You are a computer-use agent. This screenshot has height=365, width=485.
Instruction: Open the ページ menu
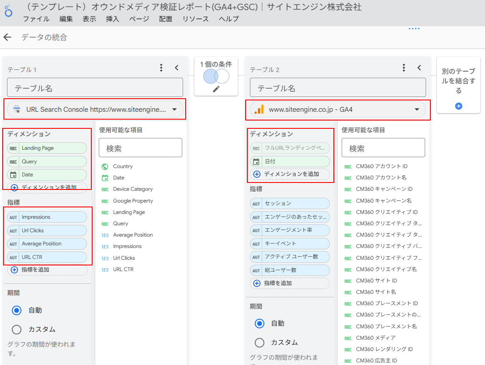[x=139, y=19]
